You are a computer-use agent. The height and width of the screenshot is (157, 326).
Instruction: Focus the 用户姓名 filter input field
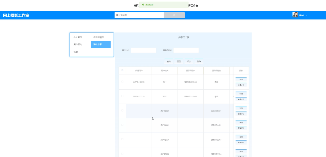(143, 50)
